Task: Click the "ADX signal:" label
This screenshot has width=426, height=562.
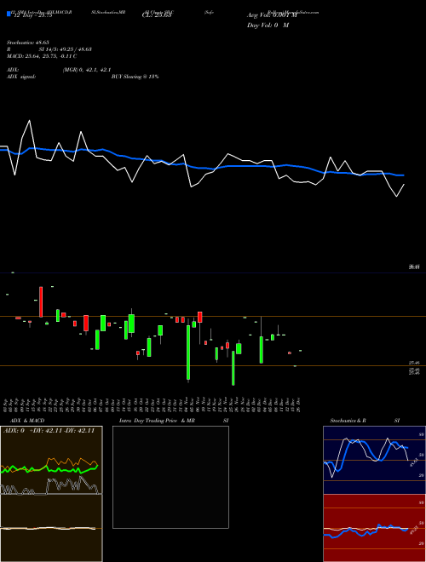Action: pos(21,77)
